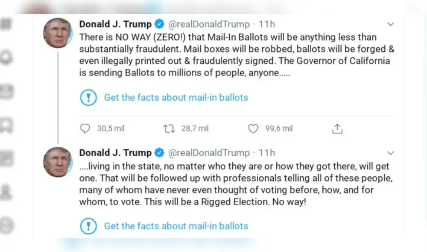Screen dimensions: 427x252
Task: Click the verified badge next to first tweet name
Action: point(159,24)
